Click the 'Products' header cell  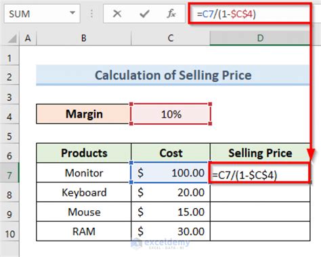coord(84,153)
